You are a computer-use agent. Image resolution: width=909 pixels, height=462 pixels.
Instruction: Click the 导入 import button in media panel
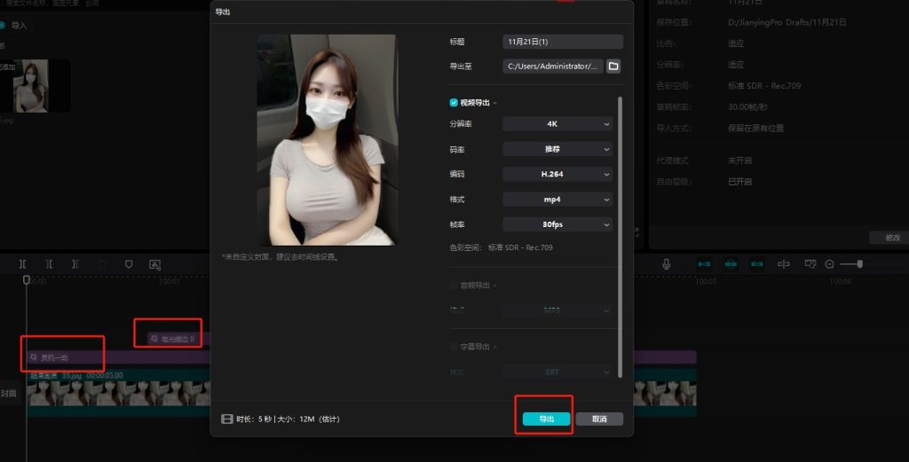(x=14, y=26)
